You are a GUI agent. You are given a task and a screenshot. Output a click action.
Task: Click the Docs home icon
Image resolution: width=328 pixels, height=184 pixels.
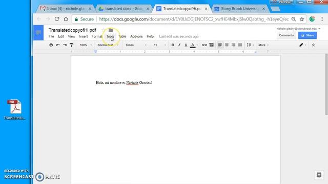pyautogui.click(x=38, y=33)
